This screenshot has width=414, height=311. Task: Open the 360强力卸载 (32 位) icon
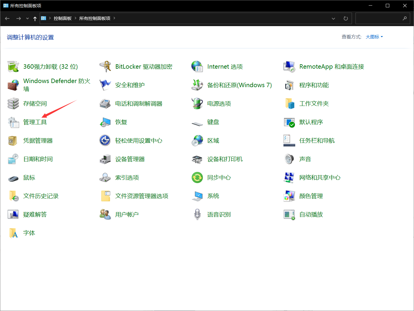click(x=13, y=67)
